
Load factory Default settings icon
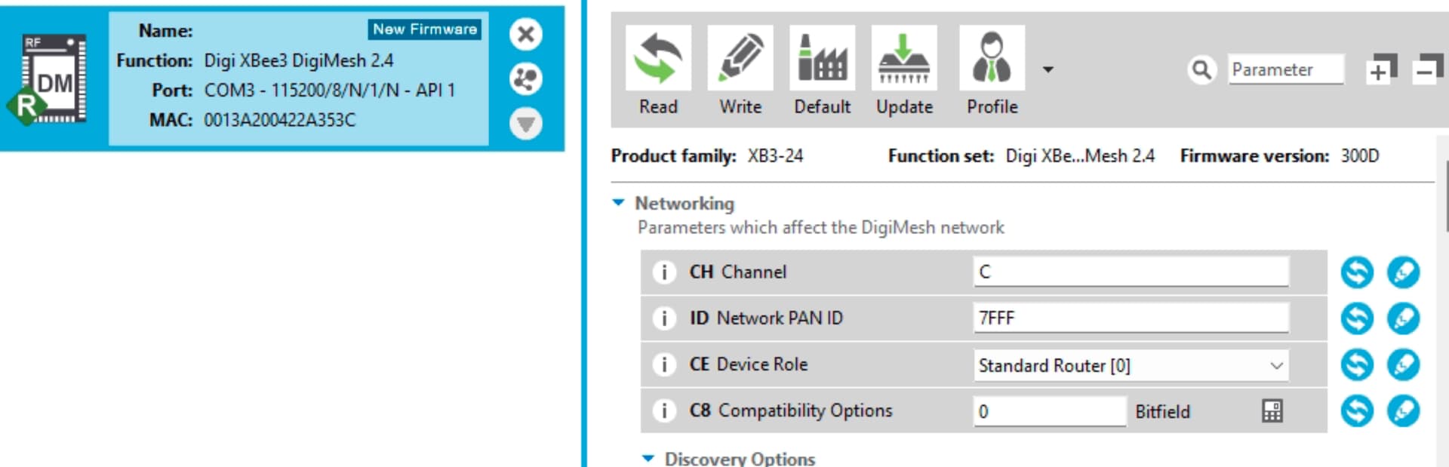coord(822,58)
